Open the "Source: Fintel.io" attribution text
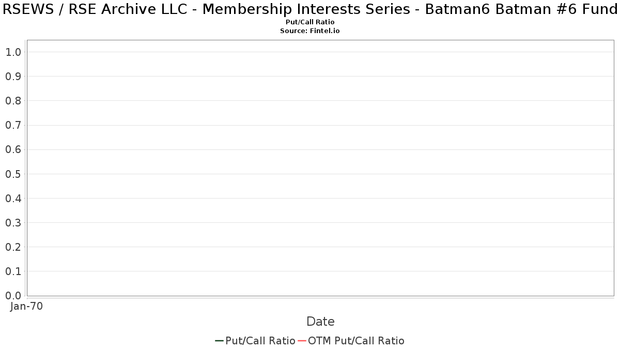620x349 pixels. click(310, 31)
